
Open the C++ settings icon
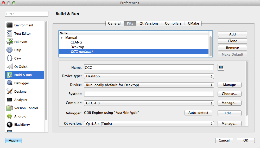[10, 58]
